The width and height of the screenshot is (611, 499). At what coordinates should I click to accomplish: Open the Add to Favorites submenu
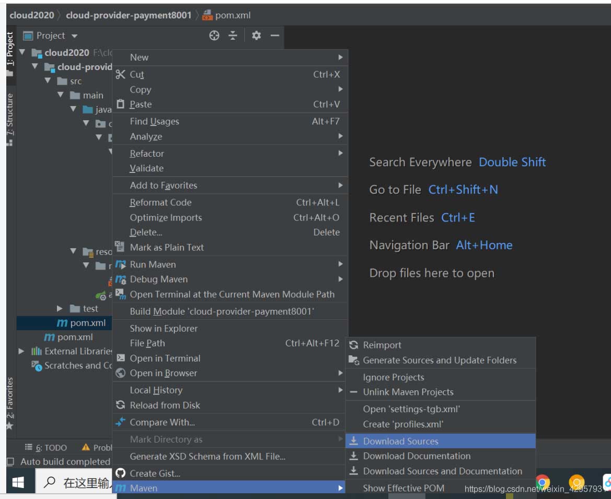[x=230, y=185]
